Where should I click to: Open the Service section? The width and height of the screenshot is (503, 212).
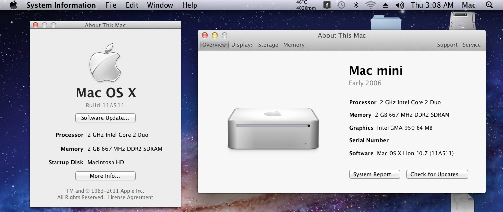(472, 45)
